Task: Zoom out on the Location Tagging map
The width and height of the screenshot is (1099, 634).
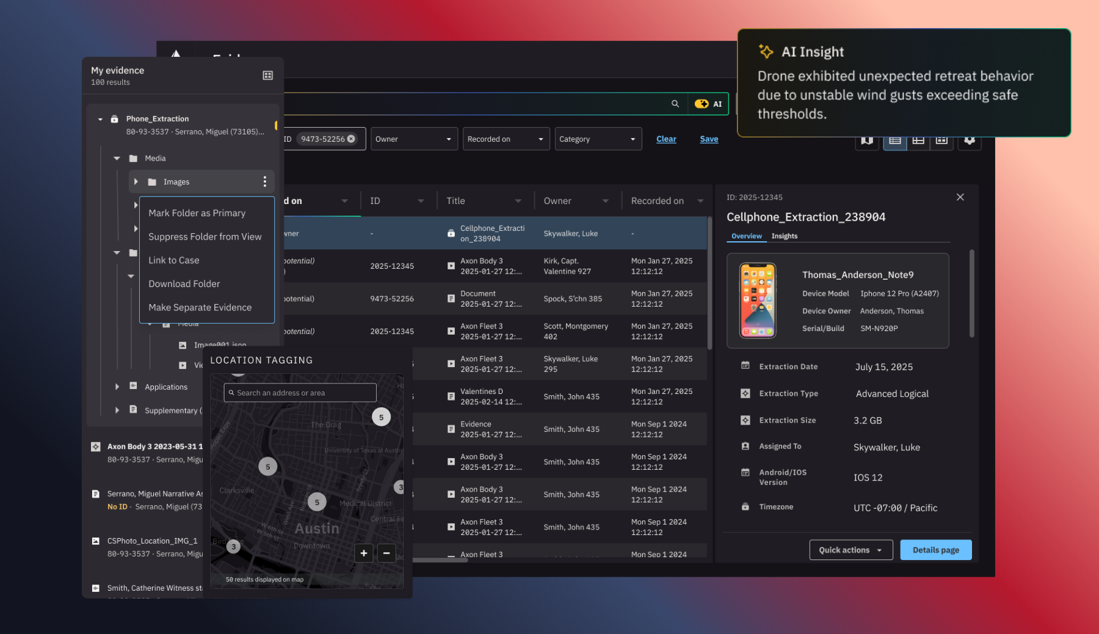Action: tap(386, 553)
